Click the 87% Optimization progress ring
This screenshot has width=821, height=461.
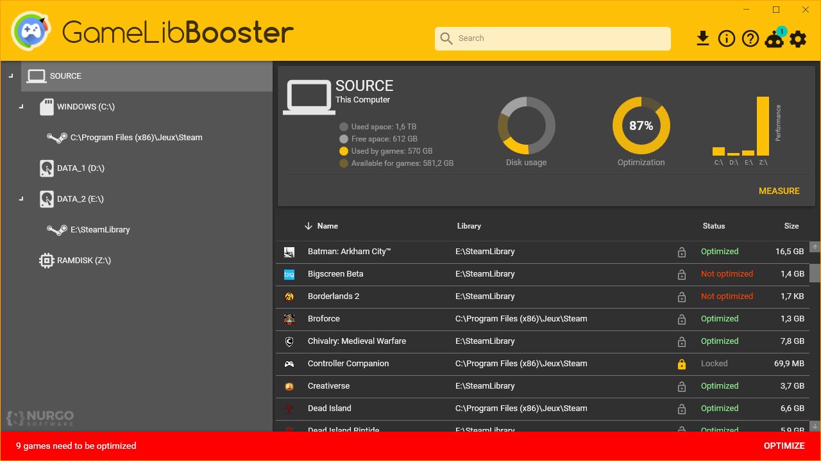coord(641,125)
